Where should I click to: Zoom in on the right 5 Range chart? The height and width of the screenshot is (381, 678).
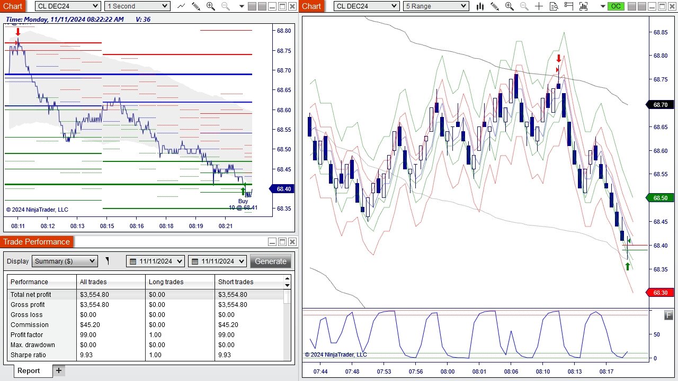point(510,6)
